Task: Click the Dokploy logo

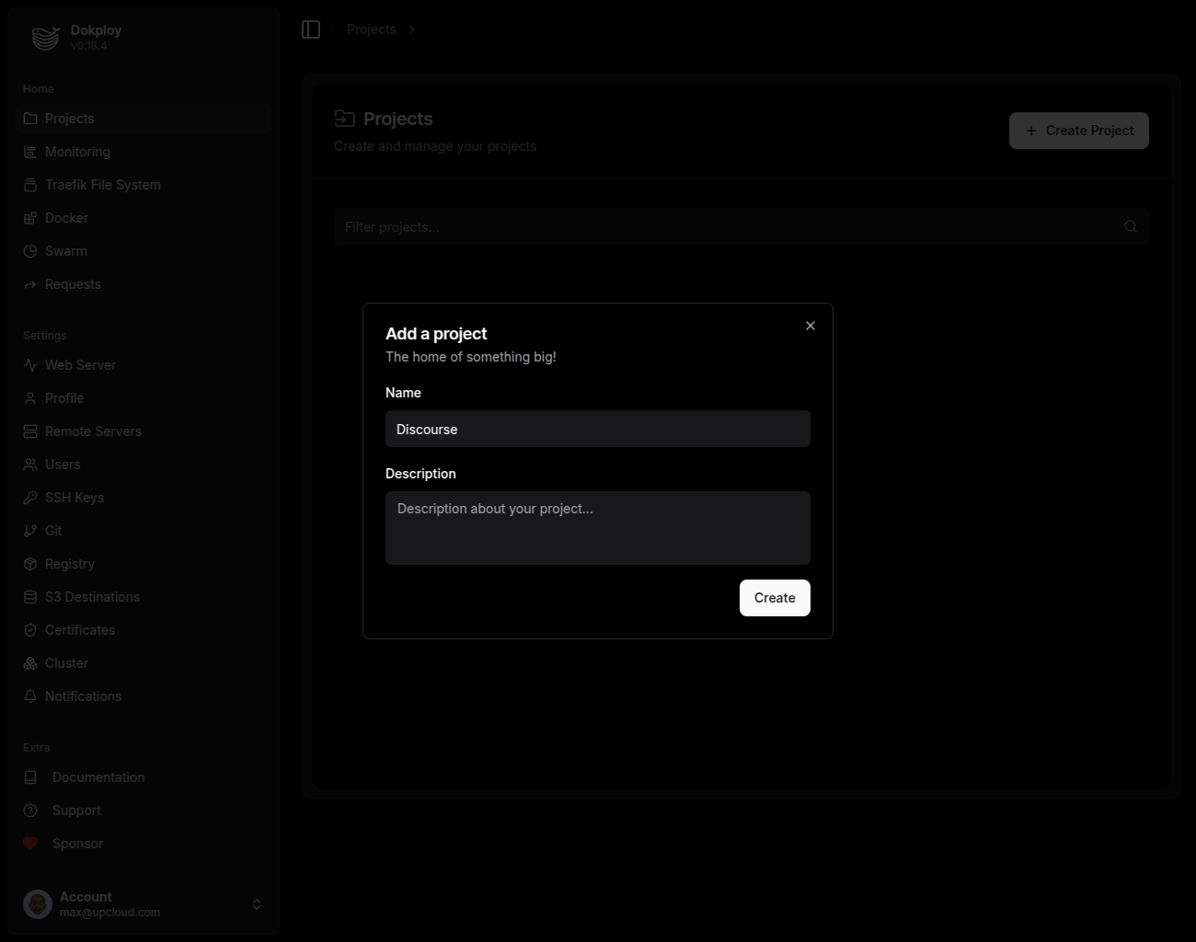Action: [x=45, y=38]
